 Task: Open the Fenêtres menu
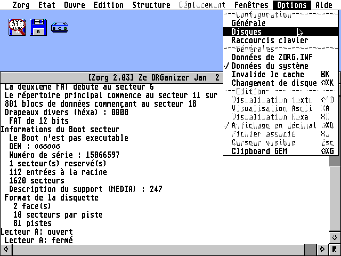coord(251,5)
